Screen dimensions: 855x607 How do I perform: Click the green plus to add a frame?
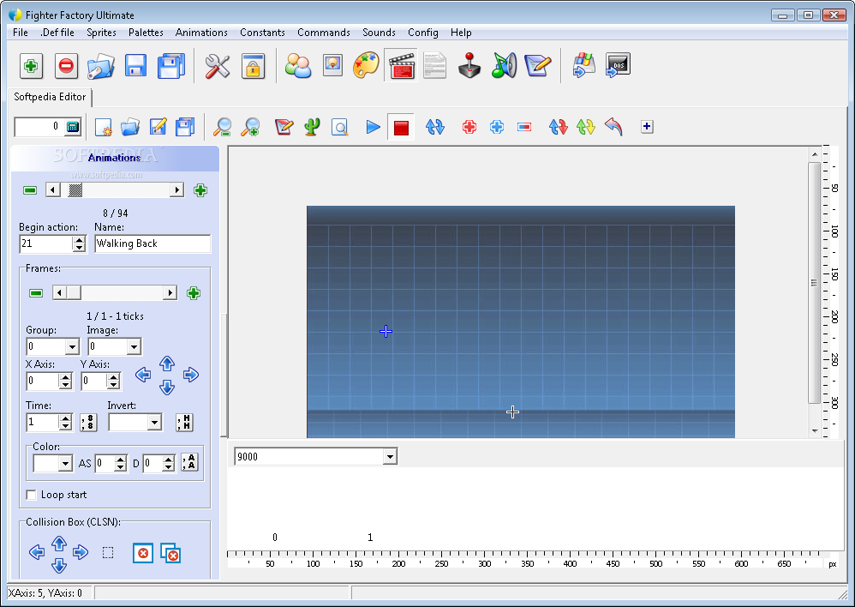194,293
